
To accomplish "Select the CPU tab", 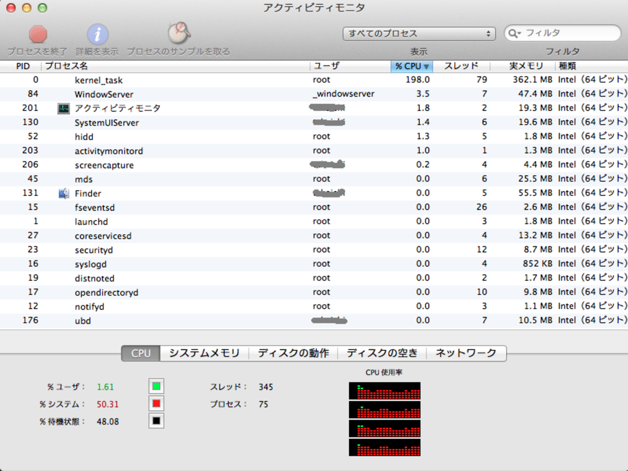I will click(x=141, y=353).
